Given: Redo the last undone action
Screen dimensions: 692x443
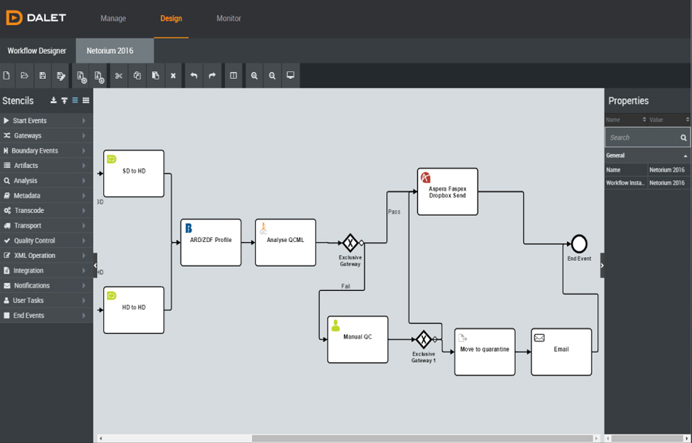Looking at the screenshot, I should (x=212, y=75).
